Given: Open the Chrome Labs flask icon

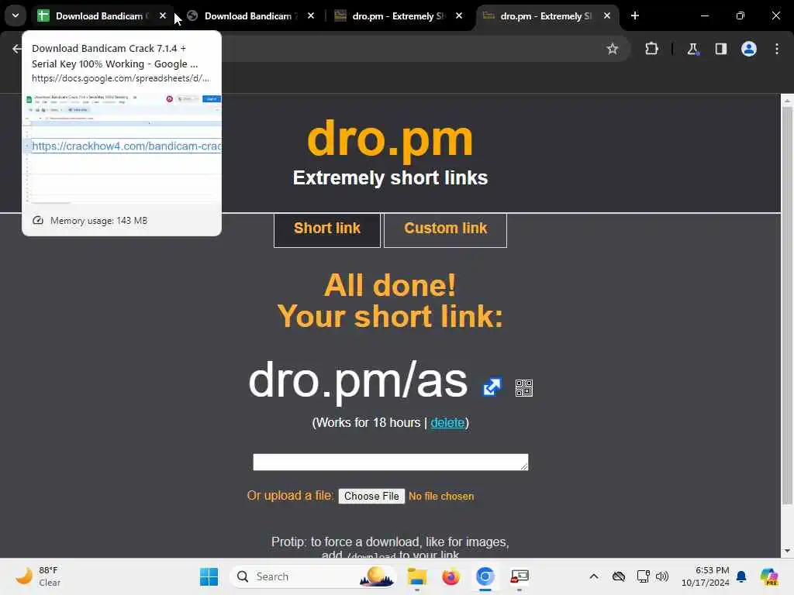Looking at the screenshot, I should (692, 49).
